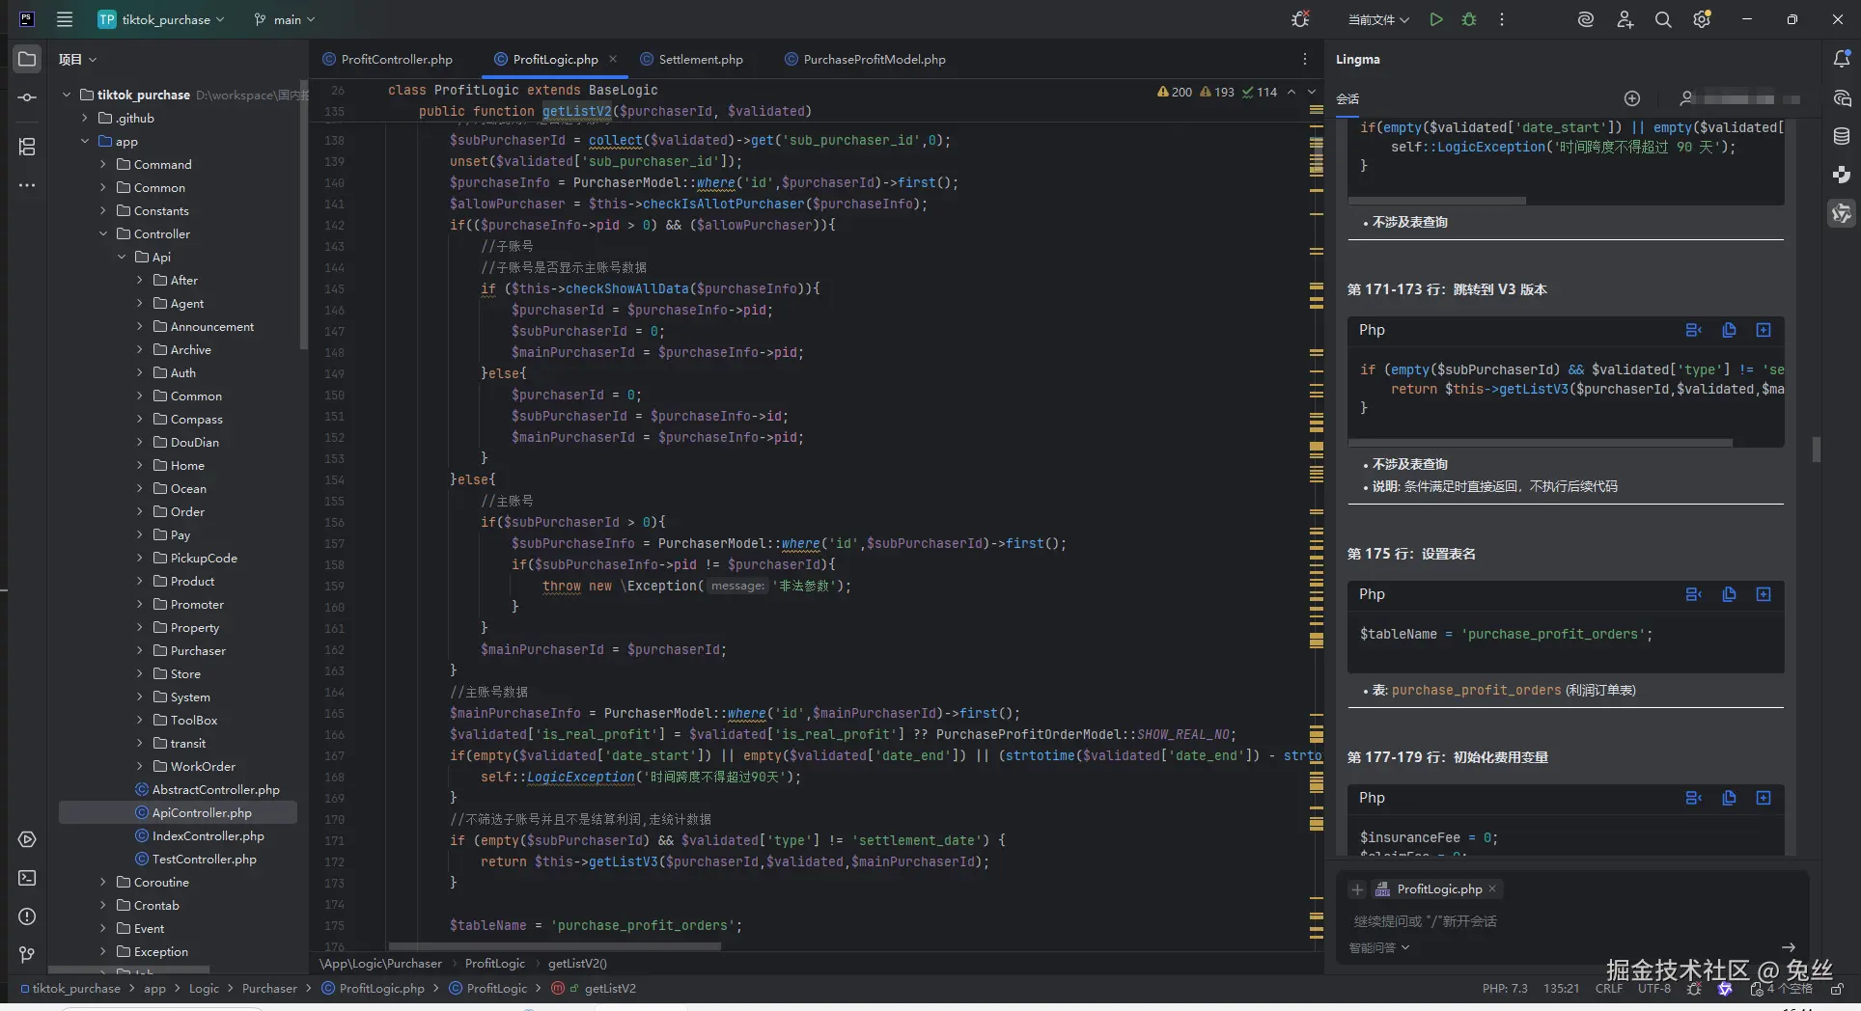This screenshot has height=1011, width=1861.
Task: Open the Problems tool window icon
Action: [27, 916]
